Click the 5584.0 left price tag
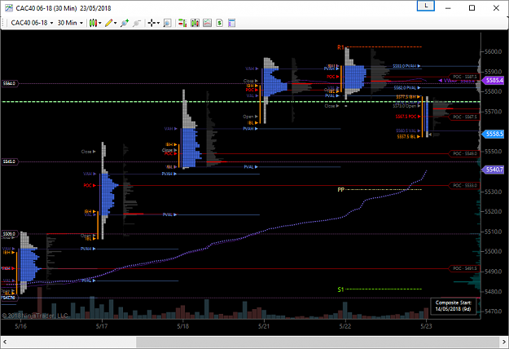The image size is (509, 349). point(9,83)
